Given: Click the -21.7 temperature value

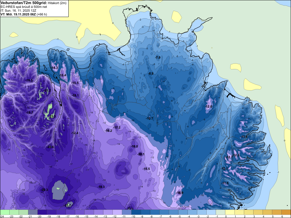Looking at the screenshot, I should point(68,205).
